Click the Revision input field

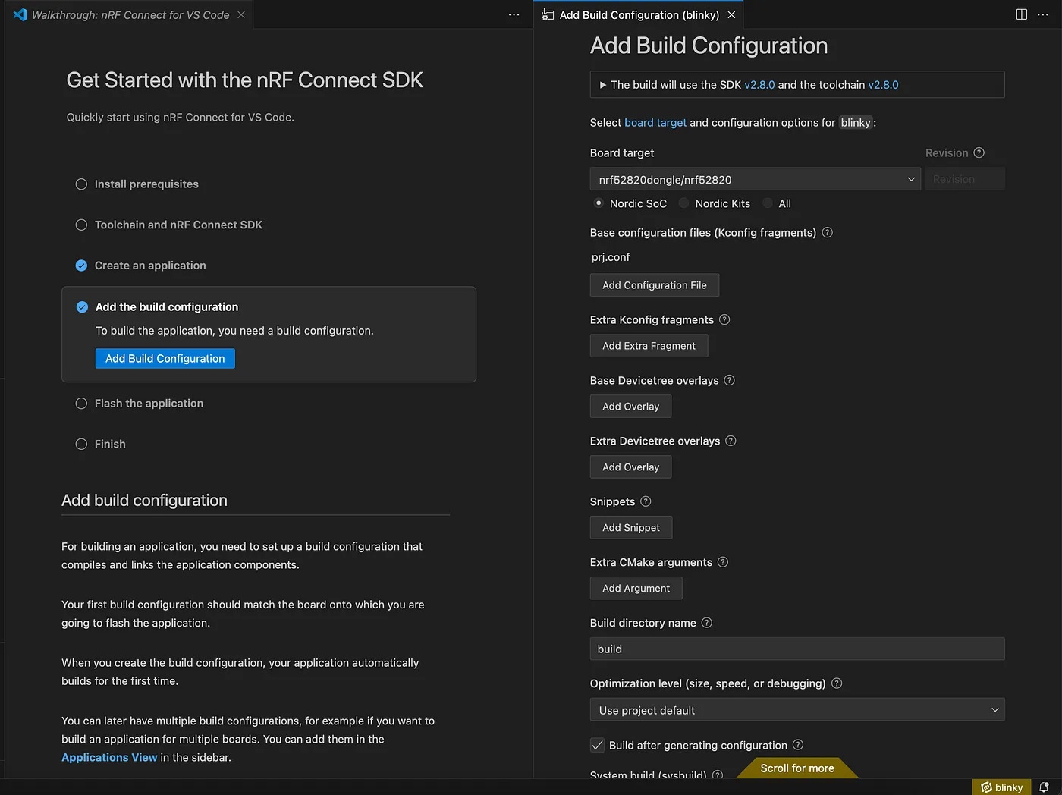click(965, 179)
